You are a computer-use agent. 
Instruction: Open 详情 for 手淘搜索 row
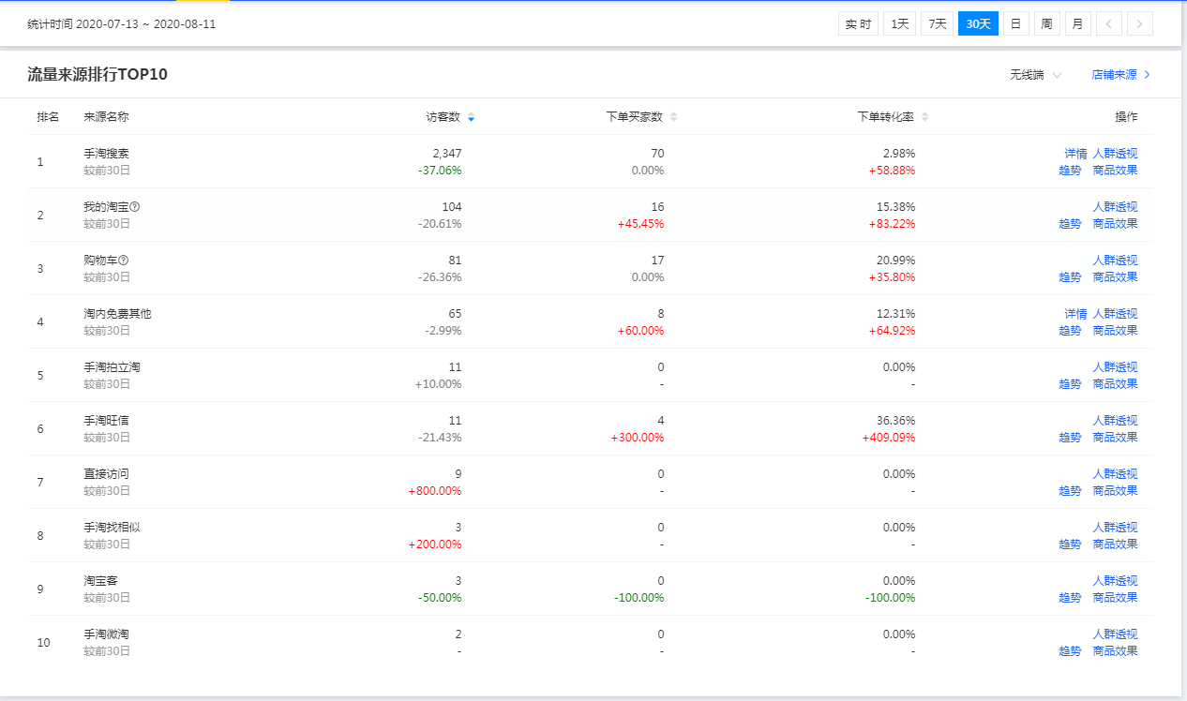1075,154
